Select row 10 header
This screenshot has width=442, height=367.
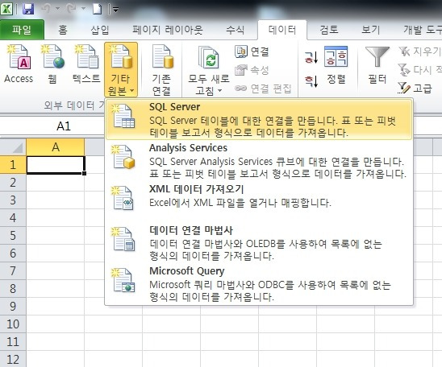pyautogui.click(x=13, y=324)
